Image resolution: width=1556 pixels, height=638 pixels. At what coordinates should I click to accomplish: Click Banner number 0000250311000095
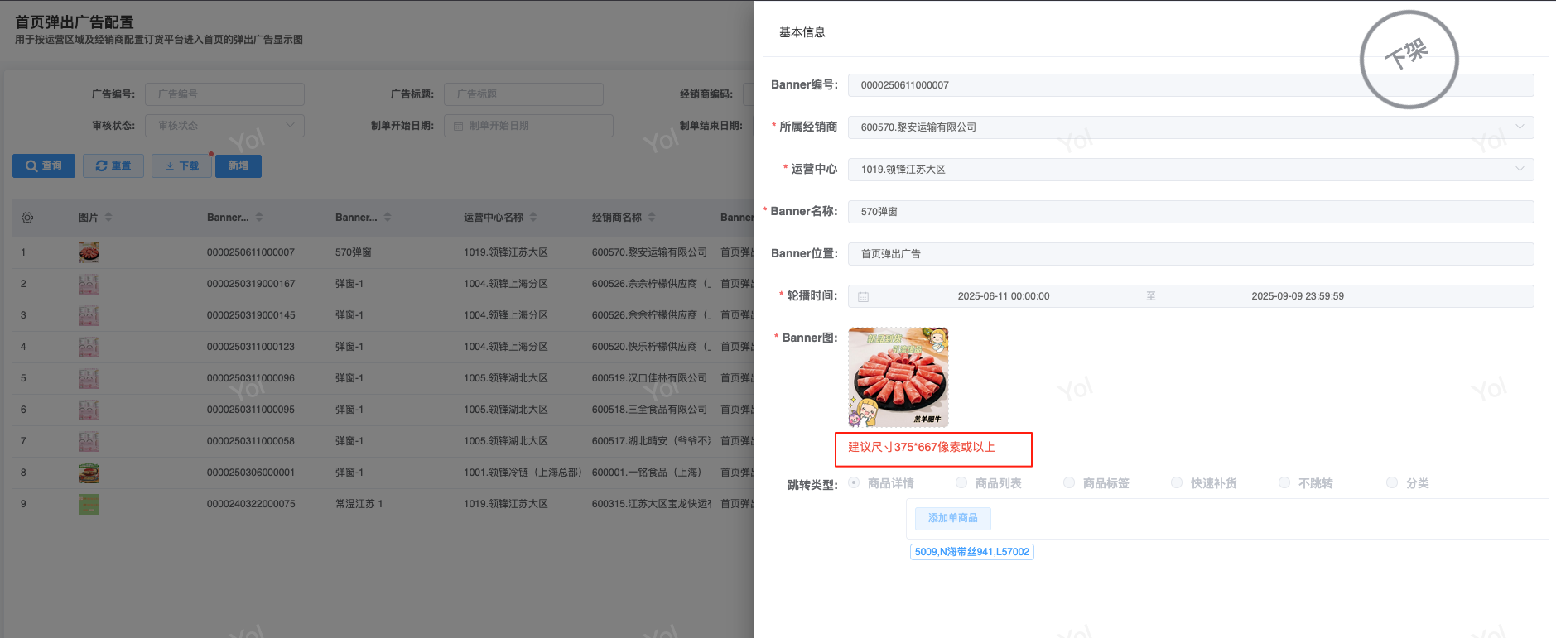251,410
